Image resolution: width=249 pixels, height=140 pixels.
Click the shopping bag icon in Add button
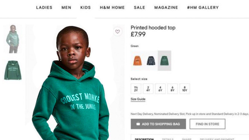point(138,124)
